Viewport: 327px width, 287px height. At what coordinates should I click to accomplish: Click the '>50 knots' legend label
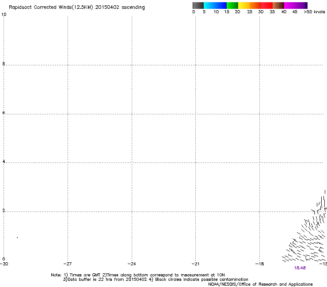[x=314, y=12]
